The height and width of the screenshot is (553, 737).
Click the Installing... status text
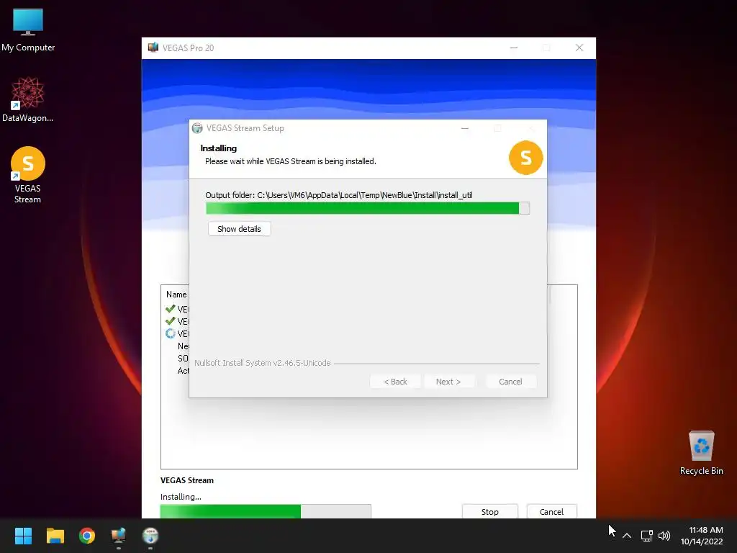[181, 497]
